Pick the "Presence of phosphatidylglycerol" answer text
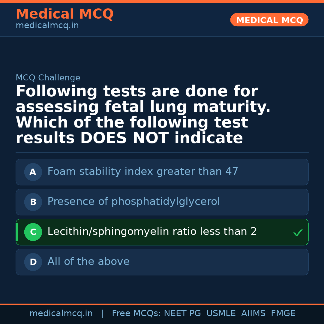 133,202
